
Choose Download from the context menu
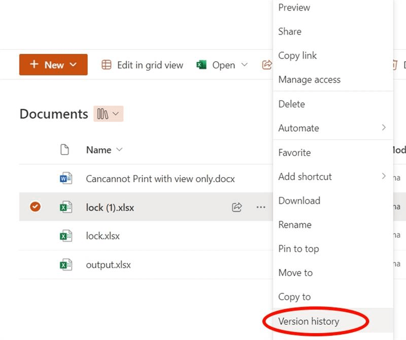click(x=333, y=200)
